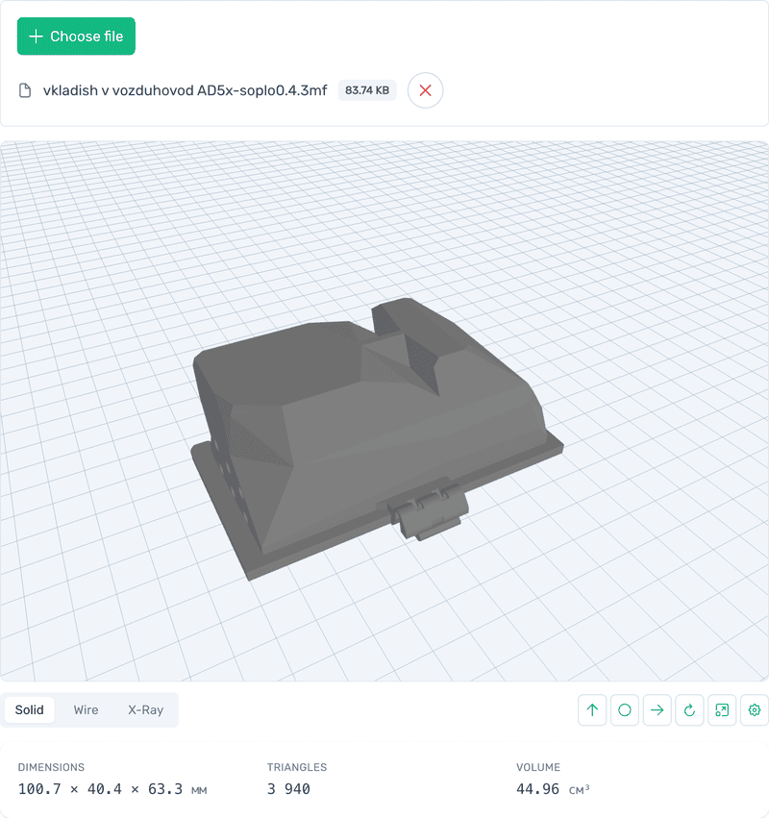Click the rotate refresh icon

click(689, 709)
